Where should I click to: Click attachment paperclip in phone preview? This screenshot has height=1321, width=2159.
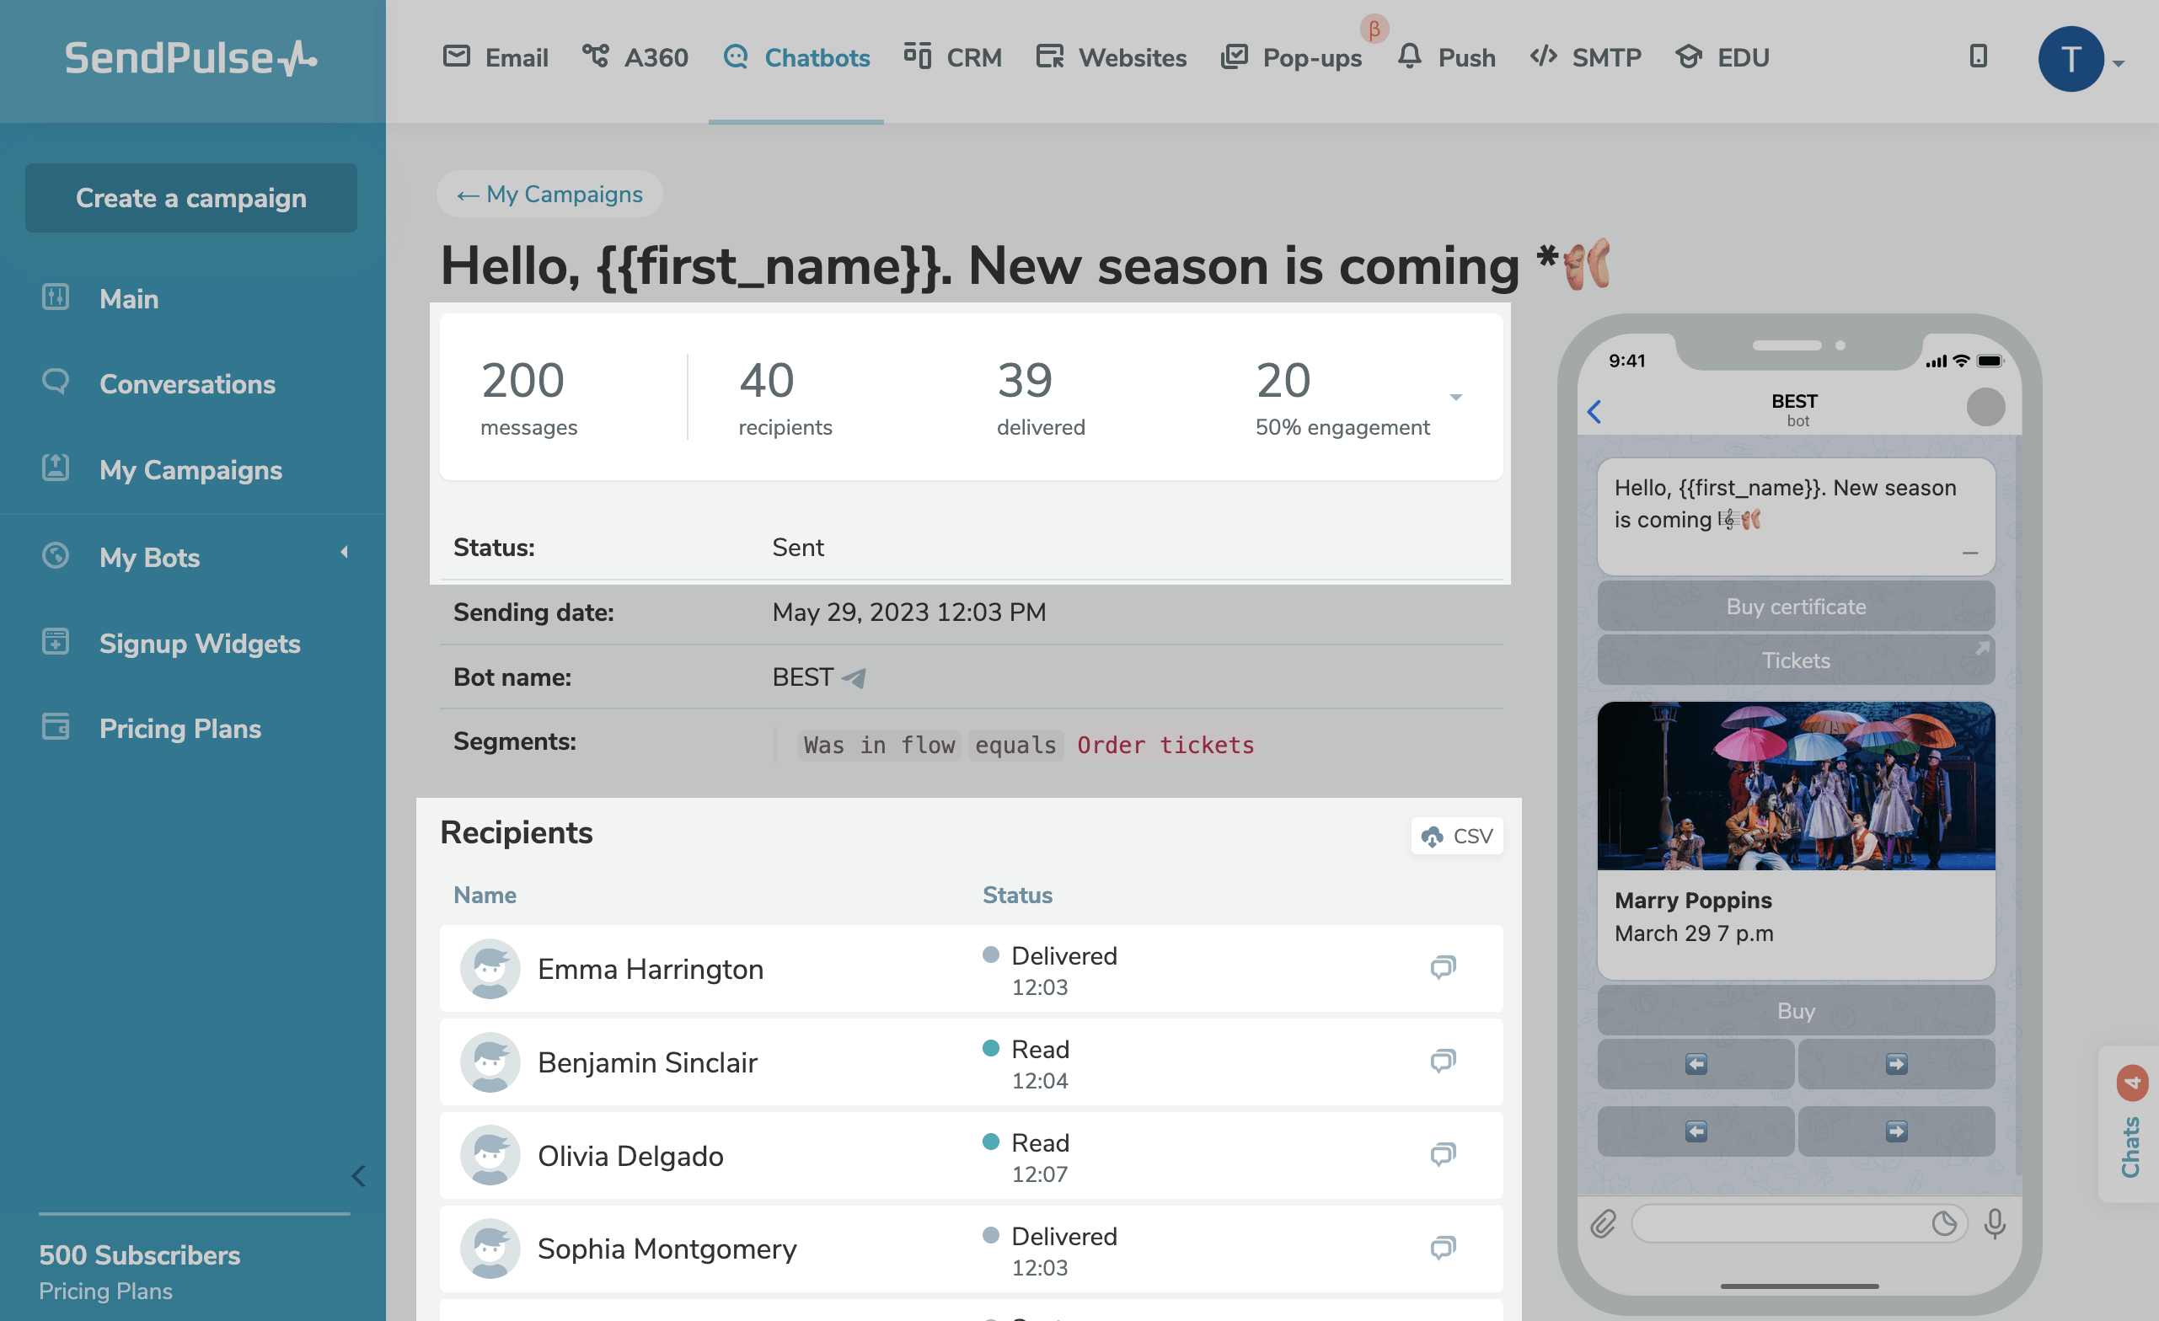click(x=1603, y=1223)
